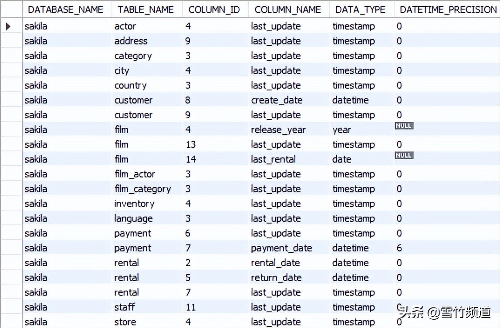
Task: Click the DATA_TYPE column header
Action: point(361,10)
